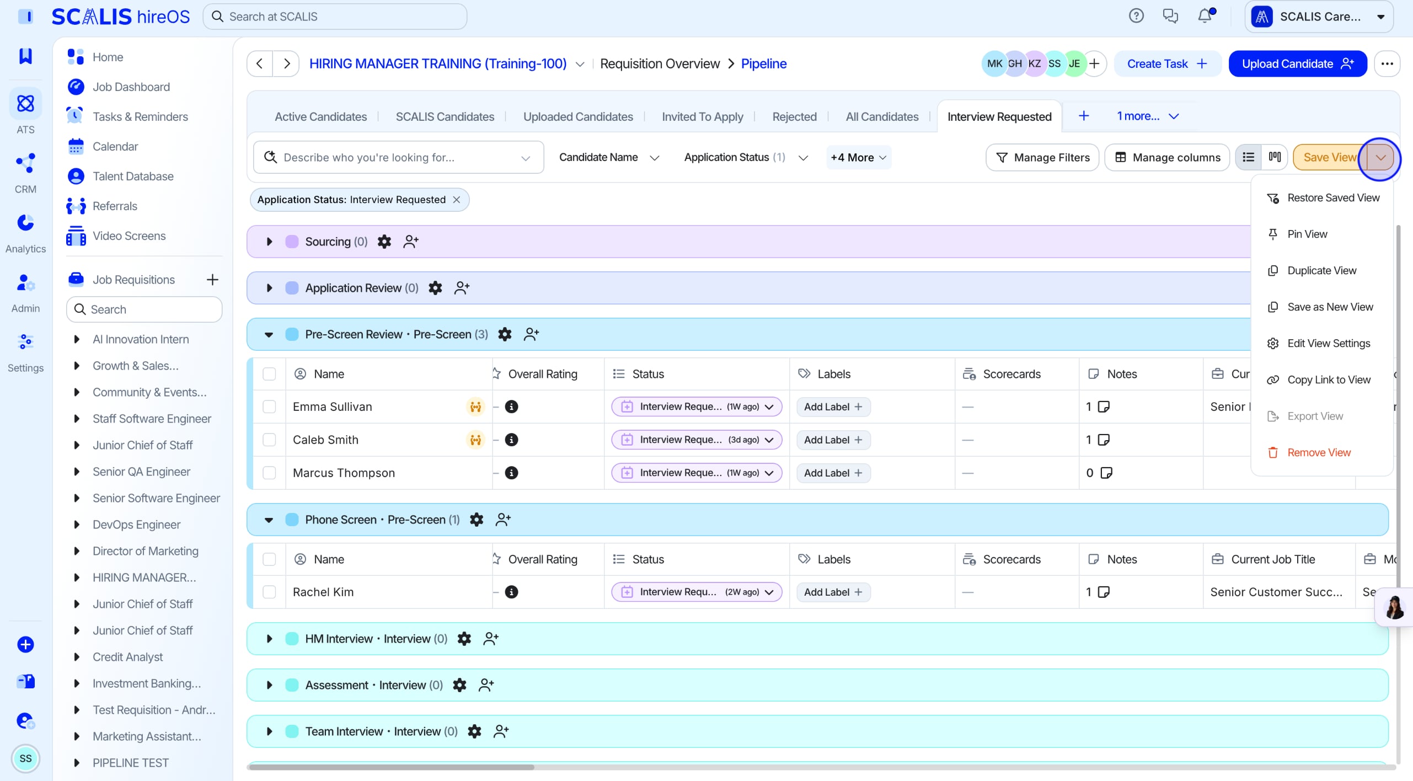The height and width of the screenshot is (781, 1413).
Task: Open Admin module in left rail
Action: 25,292
